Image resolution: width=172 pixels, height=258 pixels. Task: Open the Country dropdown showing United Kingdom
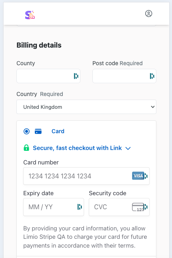(x=86, y=107)
